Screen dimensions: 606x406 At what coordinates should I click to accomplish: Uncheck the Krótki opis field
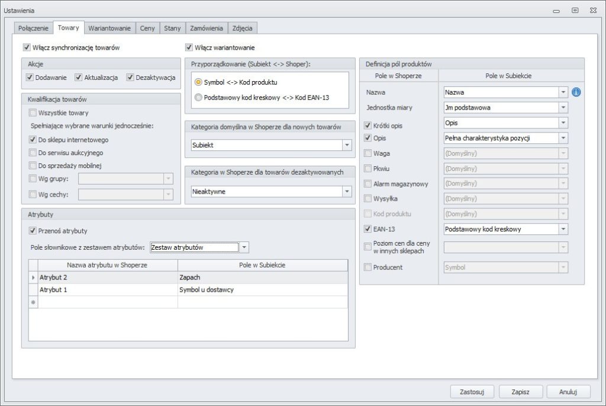(x=368, y=125)
